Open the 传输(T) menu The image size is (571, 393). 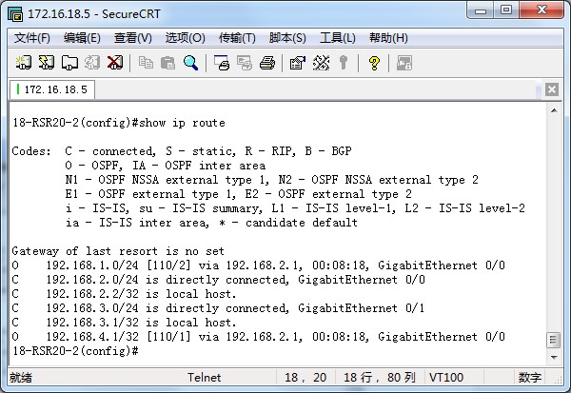point(237,38)
